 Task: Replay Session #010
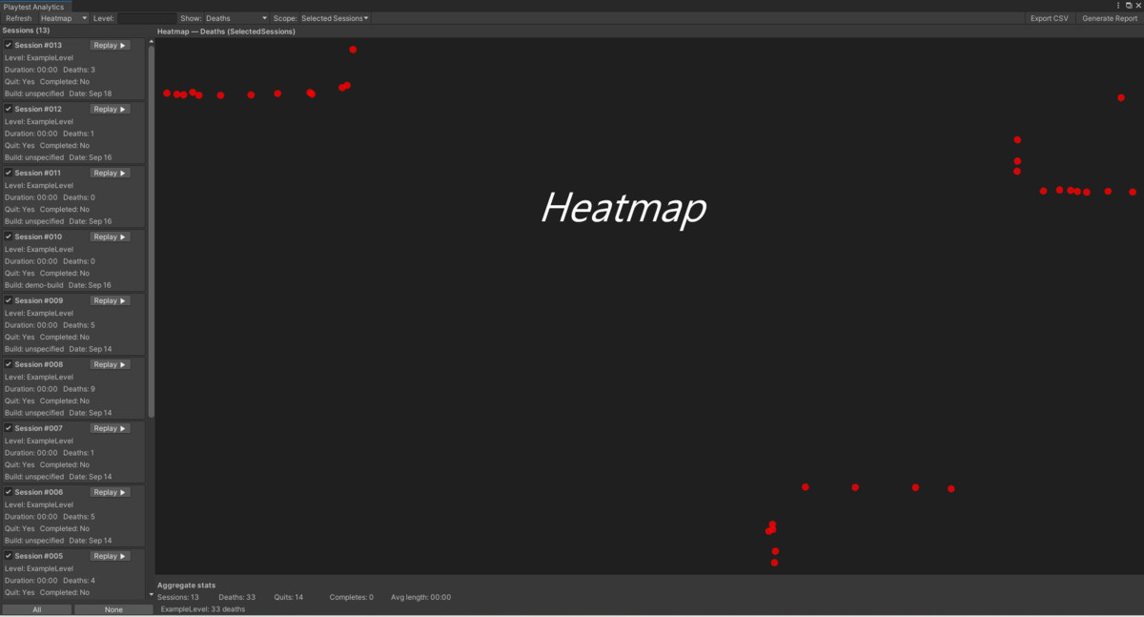coord(110,237)
